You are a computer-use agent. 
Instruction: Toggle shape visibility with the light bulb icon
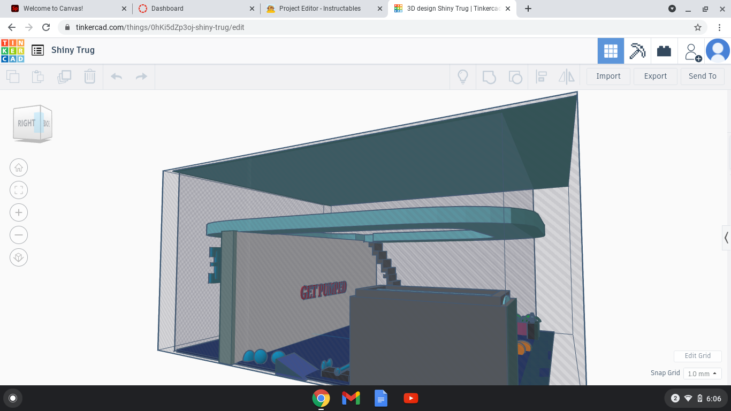pyautogui.click(x=462, y=77)
